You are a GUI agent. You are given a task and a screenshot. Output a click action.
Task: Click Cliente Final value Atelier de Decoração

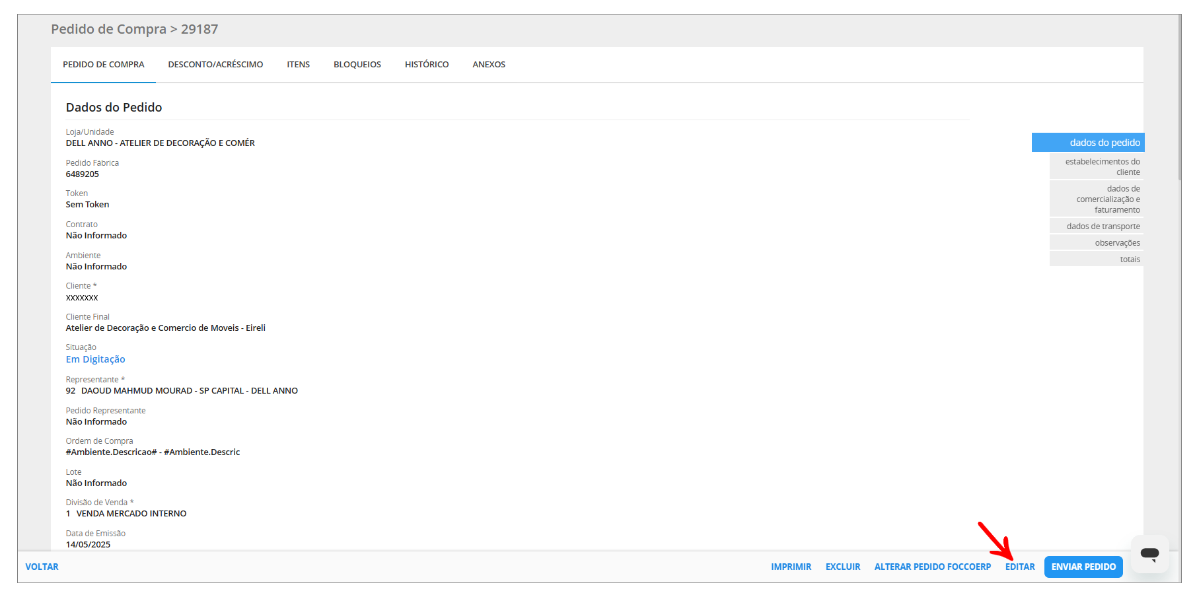pos(166,328)
